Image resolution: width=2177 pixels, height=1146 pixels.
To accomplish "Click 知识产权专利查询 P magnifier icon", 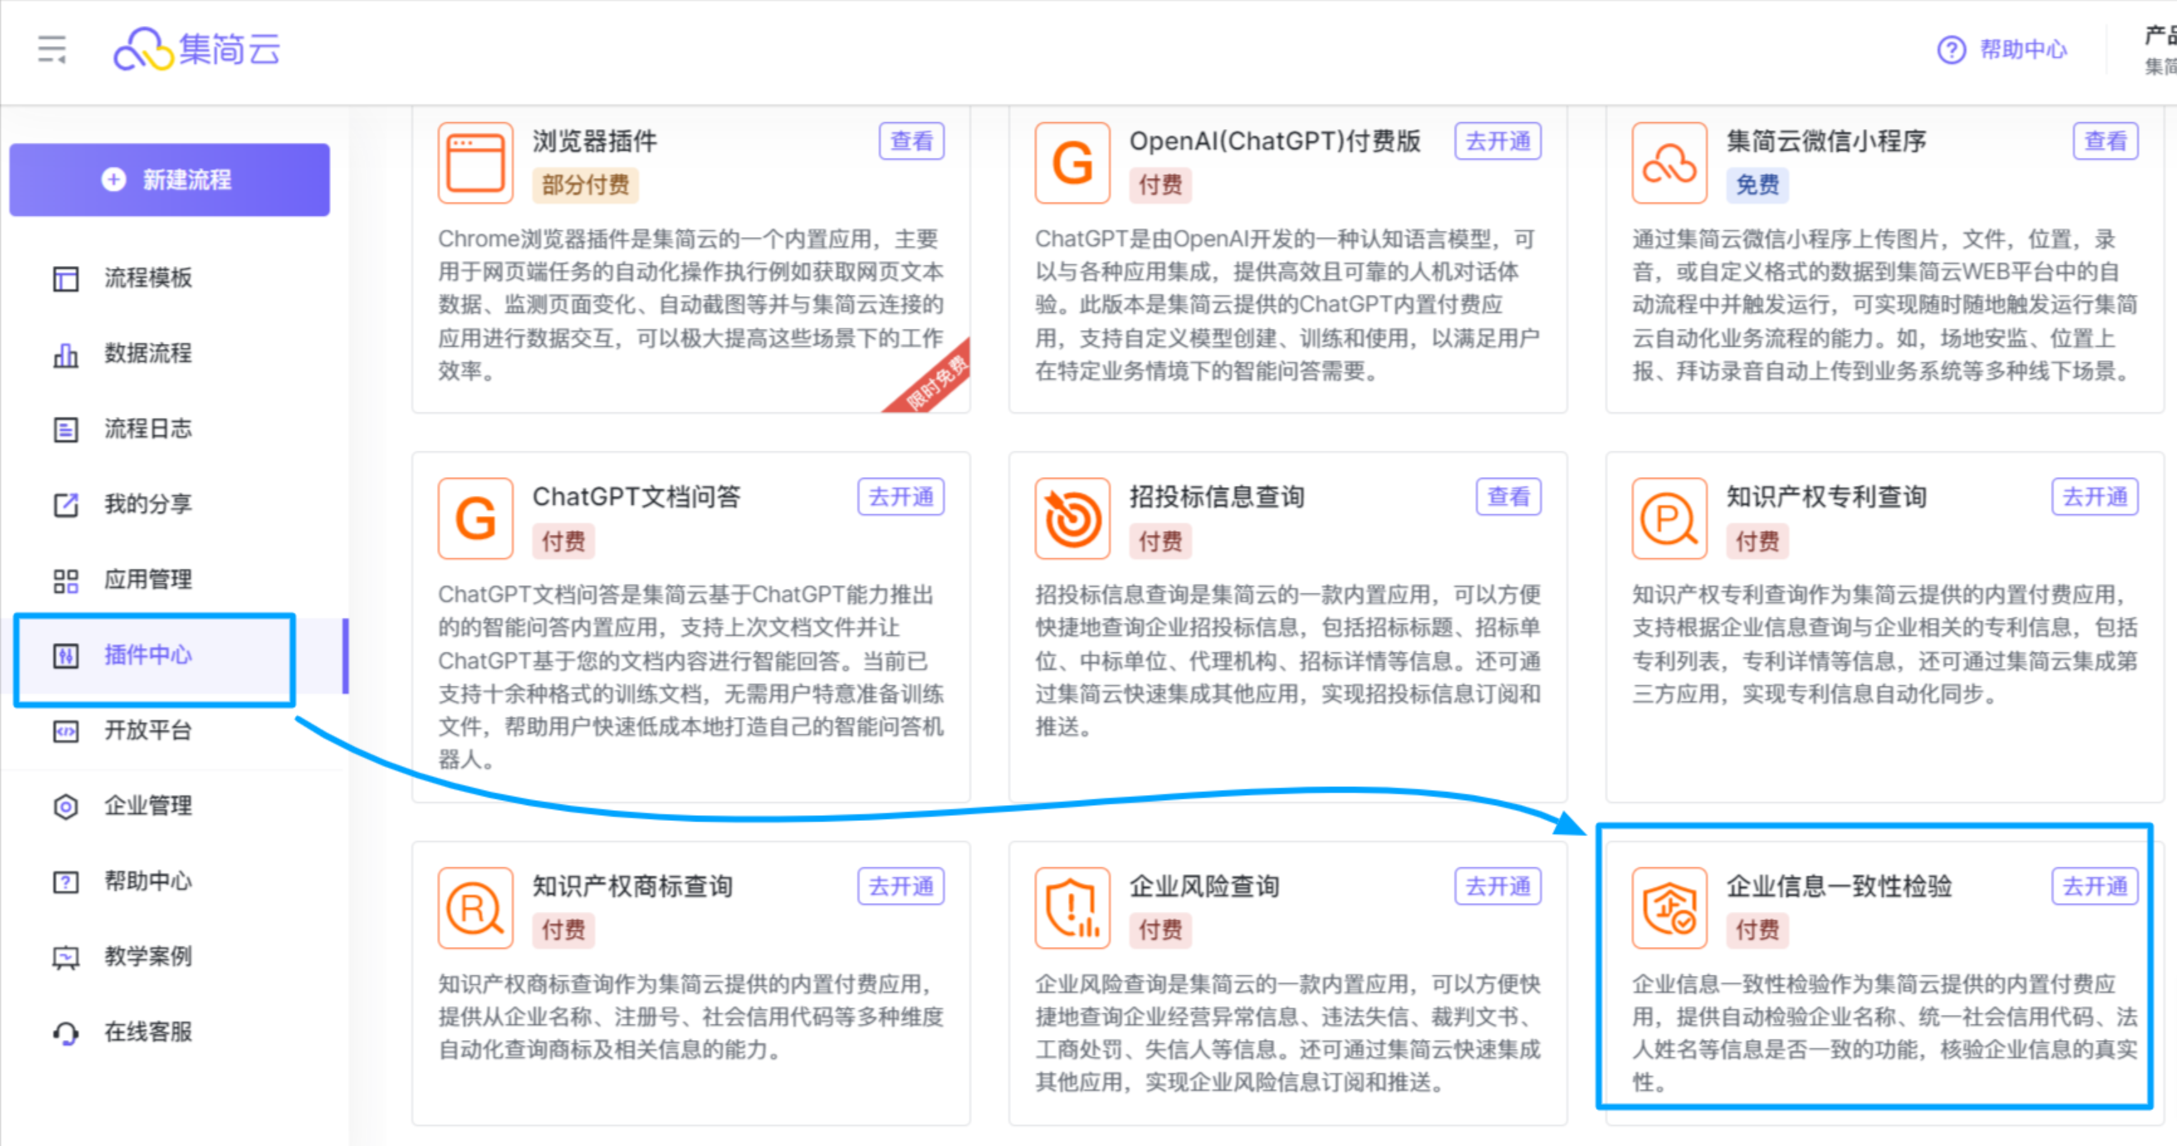I will coord(1670,519).
